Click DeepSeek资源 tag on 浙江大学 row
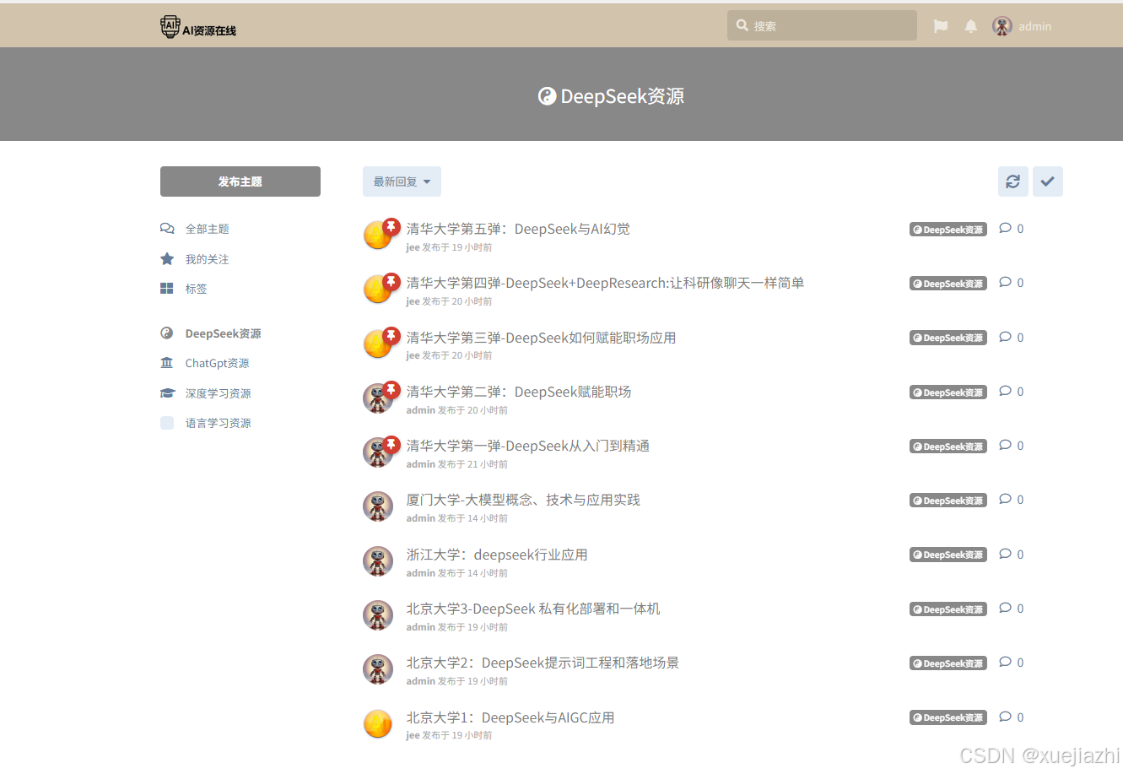Viewport: 1123px width, 774px height. (x=948, y=555)
